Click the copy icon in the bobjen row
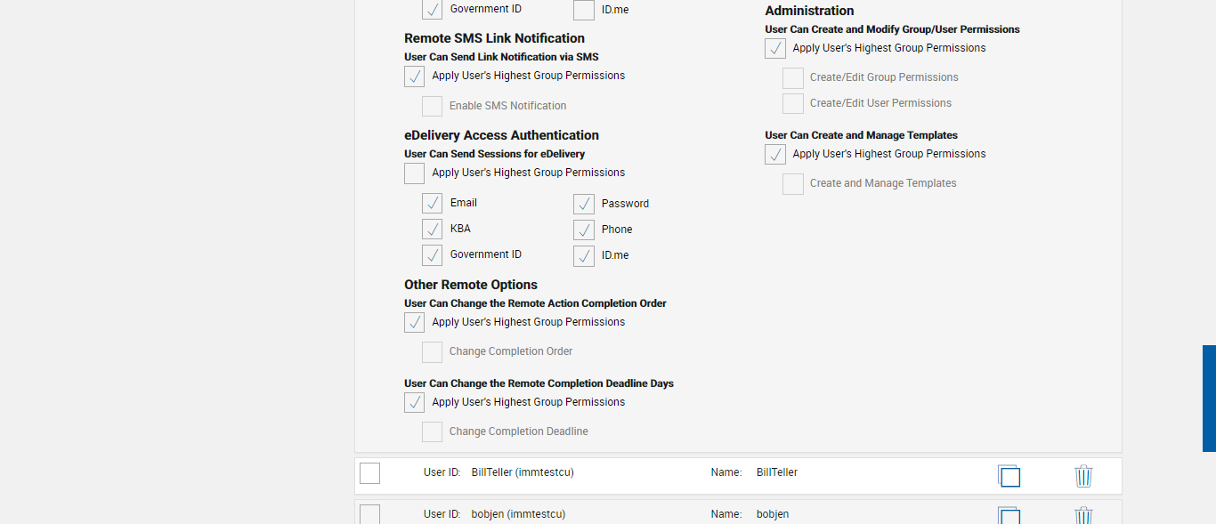 [1009, 515]
